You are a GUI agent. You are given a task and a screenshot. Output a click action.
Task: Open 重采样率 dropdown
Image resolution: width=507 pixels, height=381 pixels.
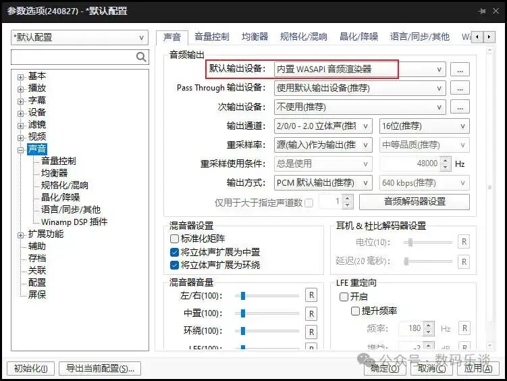point(323,145)
